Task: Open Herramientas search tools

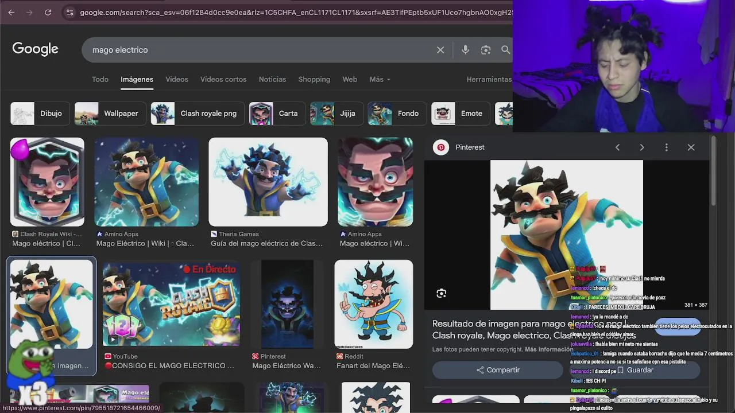Action: click(x=489, y=79)
